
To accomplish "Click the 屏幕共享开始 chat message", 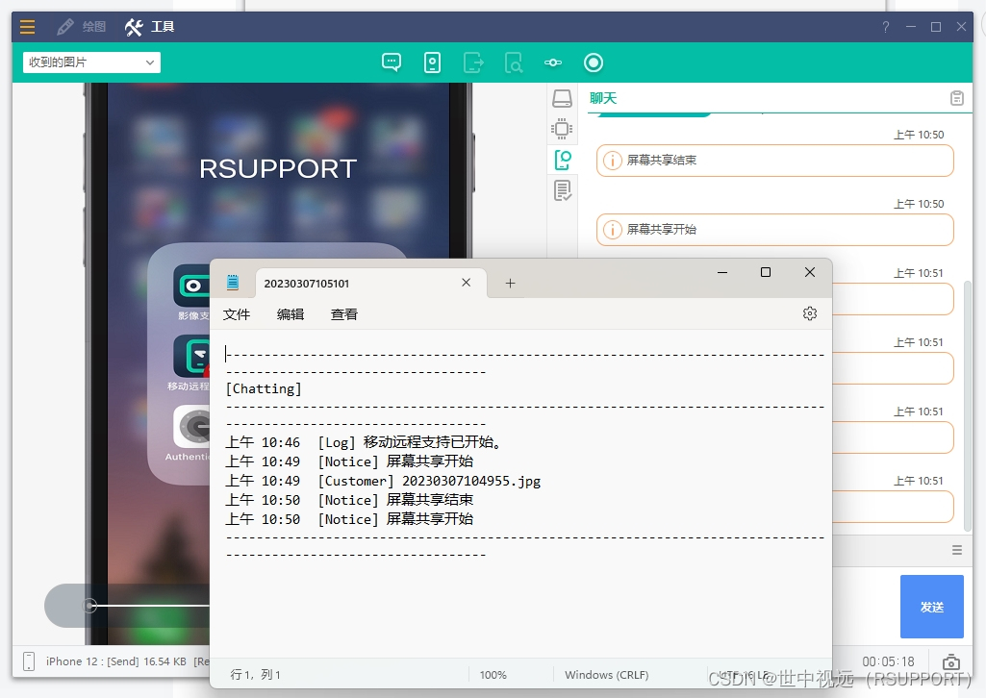I will 774,230.
